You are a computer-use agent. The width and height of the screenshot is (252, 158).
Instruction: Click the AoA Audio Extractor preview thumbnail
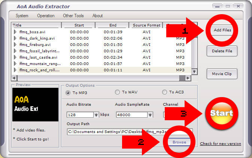[35, 105]
